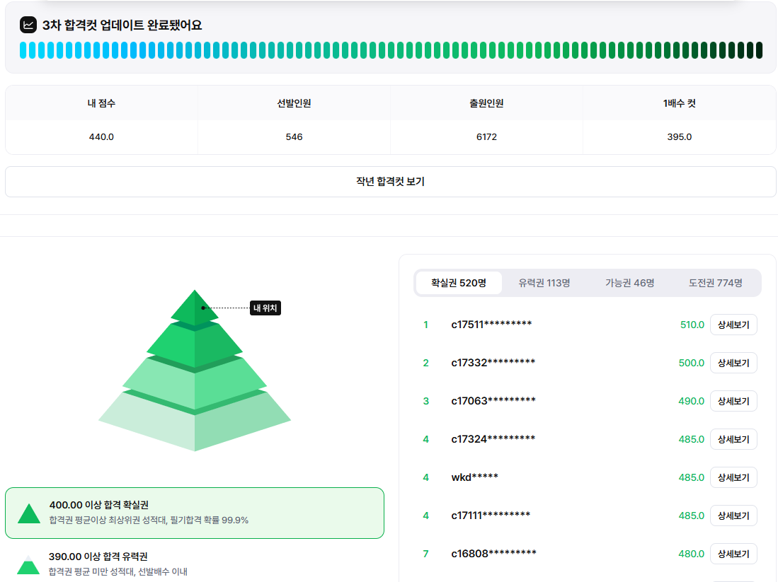
Task: Click 상세보기 for c17063*********
Action: click(x=733, y=401)
